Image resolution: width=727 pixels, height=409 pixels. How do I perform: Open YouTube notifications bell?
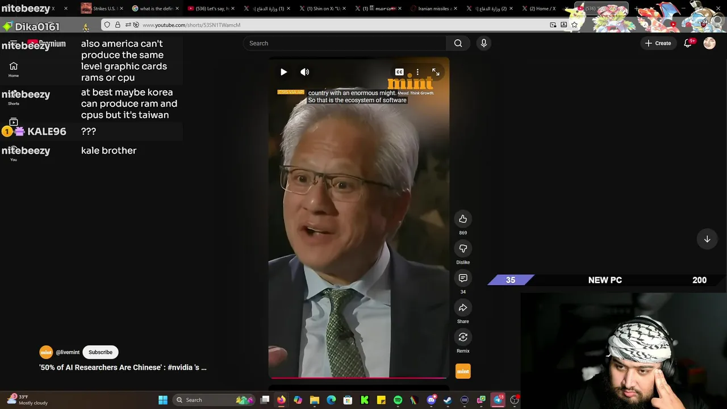click(688, 43)
